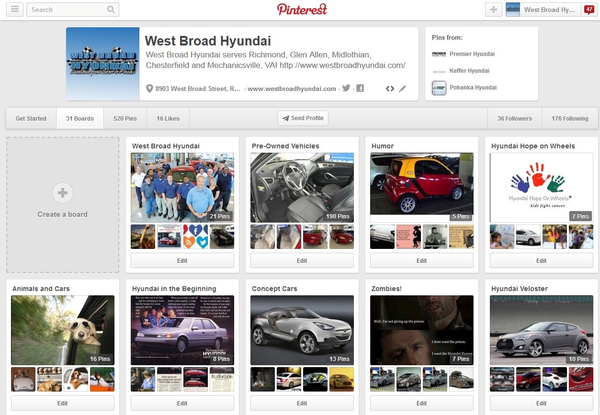
Task: Click the Premier Hyundai logo icon
Action: coord(439,54)
